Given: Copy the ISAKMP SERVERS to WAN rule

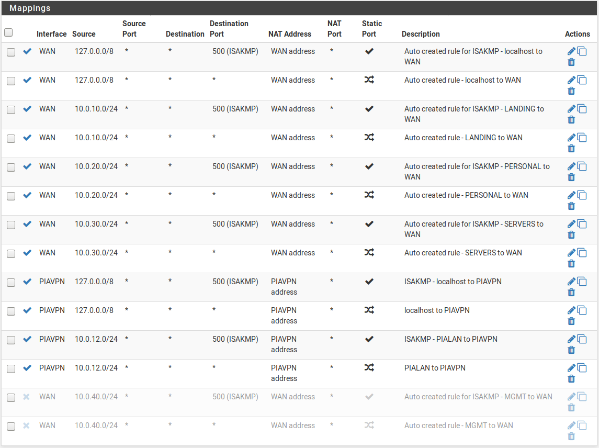Looking at the screenshot, I should [582, 224].
